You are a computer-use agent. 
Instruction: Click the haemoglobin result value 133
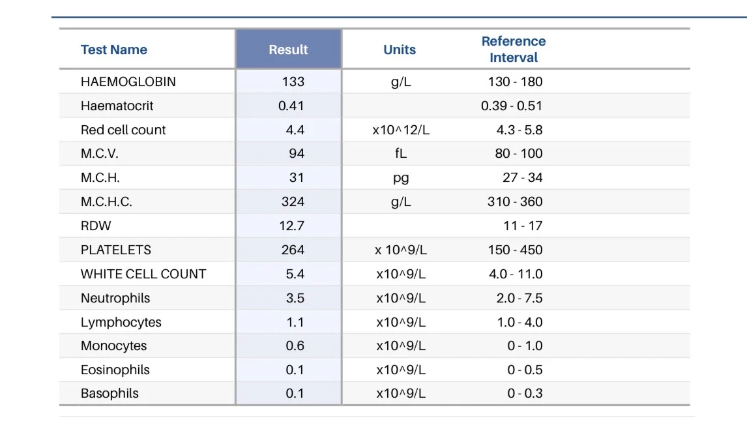click(x=293, y=81)
